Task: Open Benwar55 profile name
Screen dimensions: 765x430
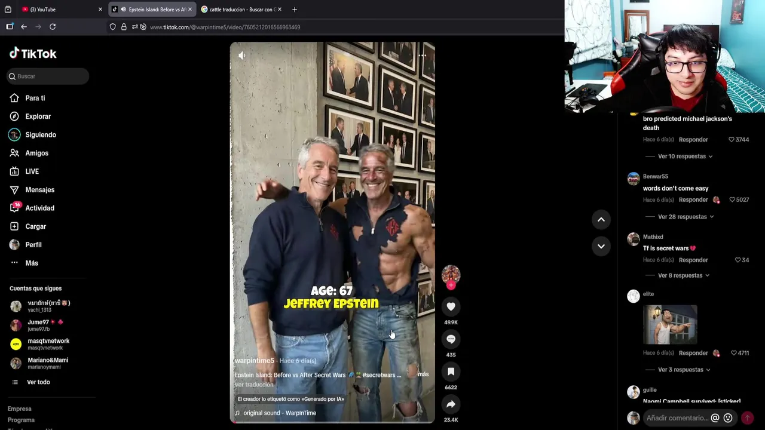Action: coord(656,177)
